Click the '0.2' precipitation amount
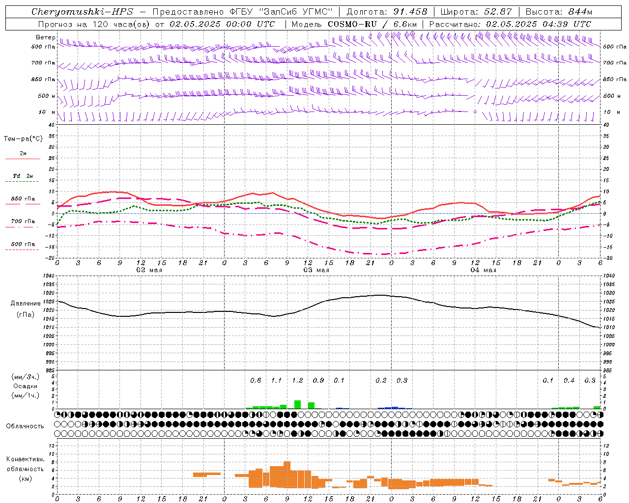Viewport: 629px width, 503px height. (x=381, y=381)
